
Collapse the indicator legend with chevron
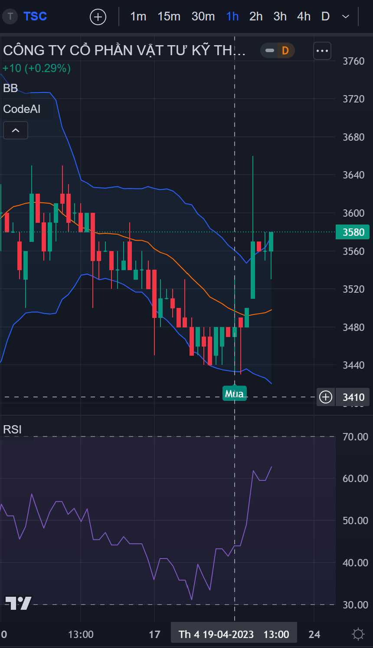16,130
